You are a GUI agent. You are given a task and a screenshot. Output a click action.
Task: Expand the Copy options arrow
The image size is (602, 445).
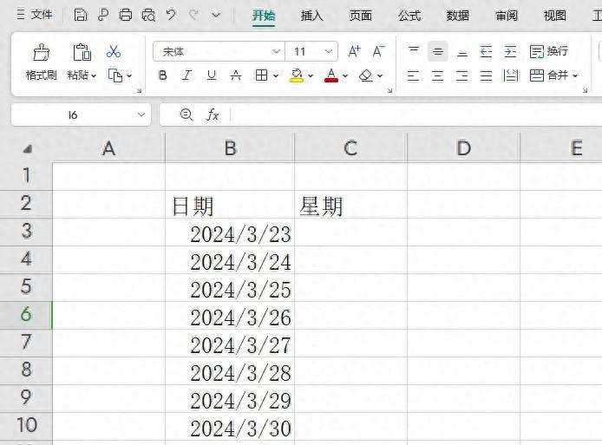[x=129, y=75]
